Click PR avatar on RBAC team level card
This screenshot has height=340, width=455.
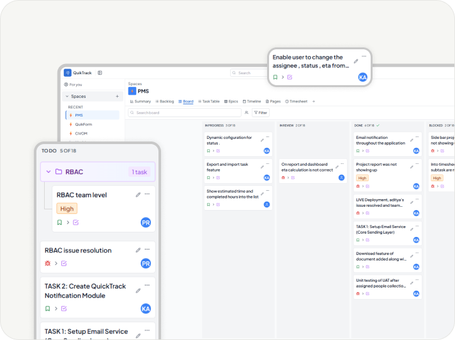[x=146, y=222]
